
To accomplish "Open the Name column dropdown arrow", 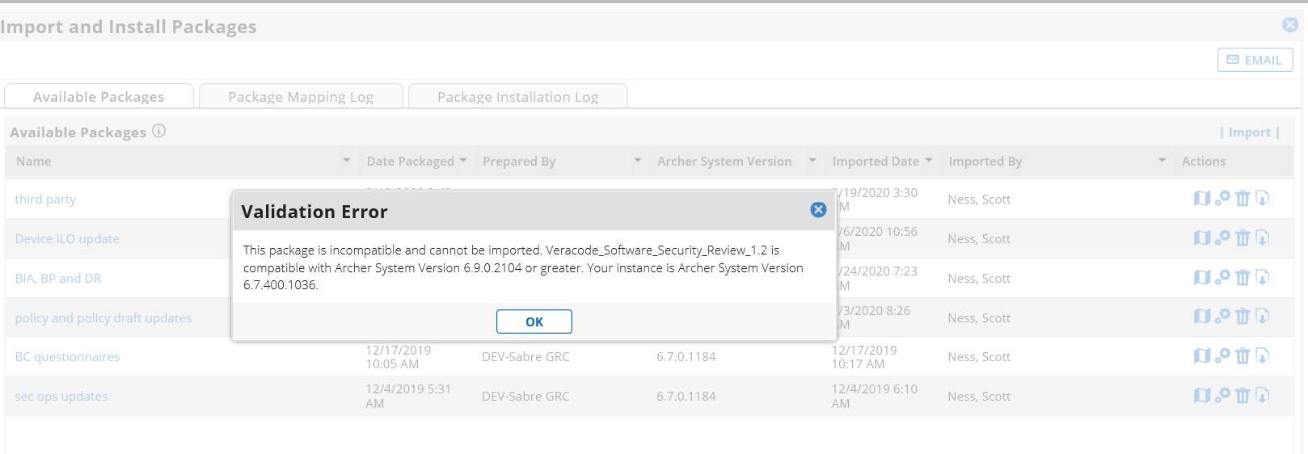I will (347, 161).
